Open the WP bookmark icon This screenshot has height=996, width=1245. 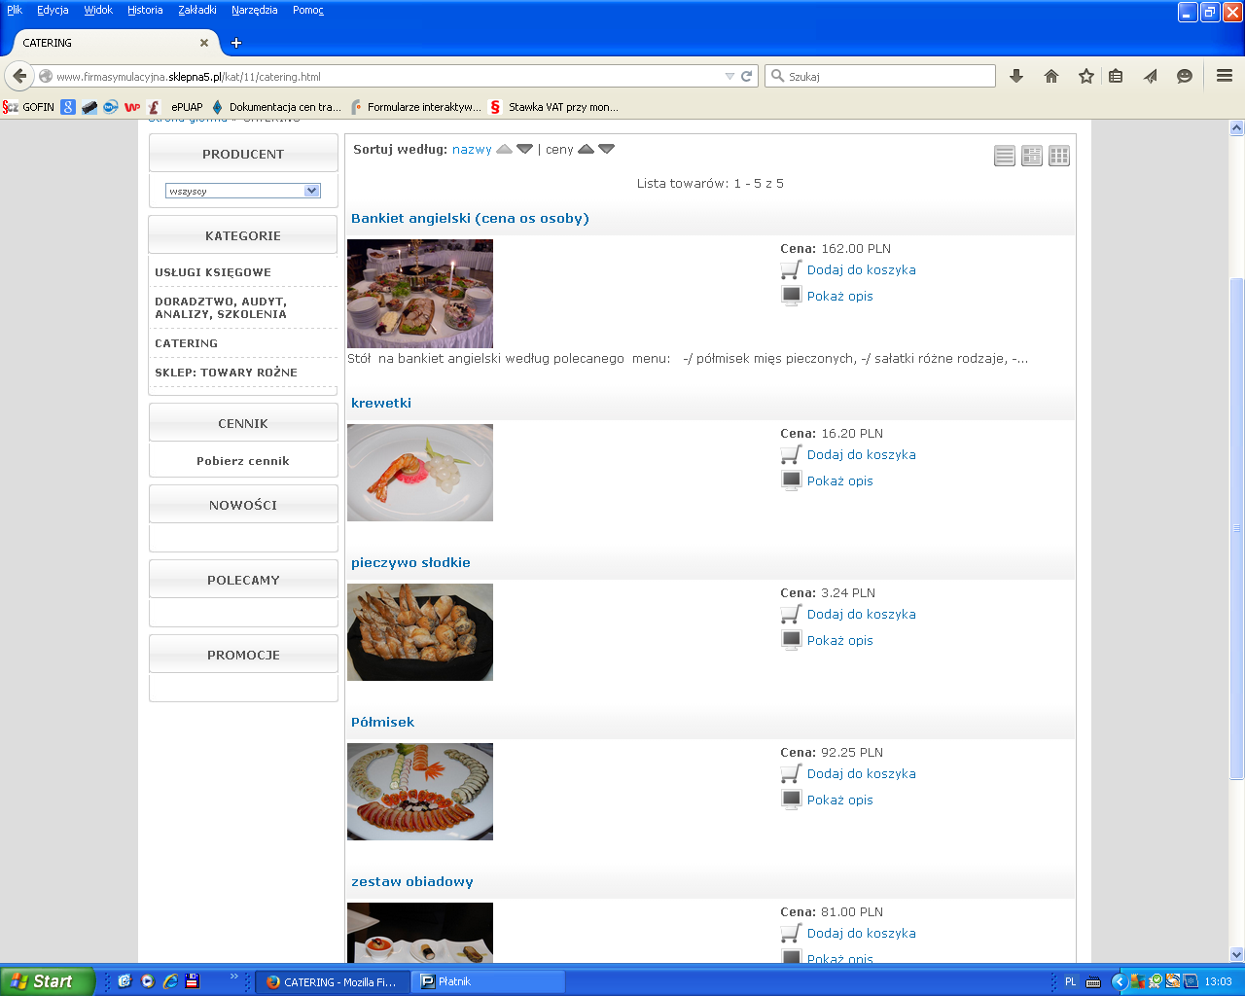click(132, 107)
